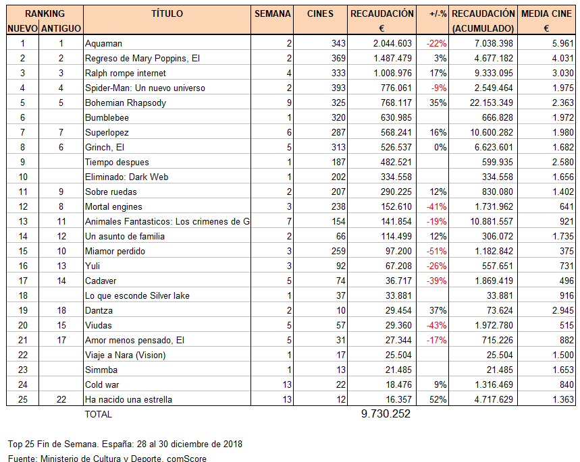
Task: Select the MEDIA CINE column header
Action: coord(546,13)
